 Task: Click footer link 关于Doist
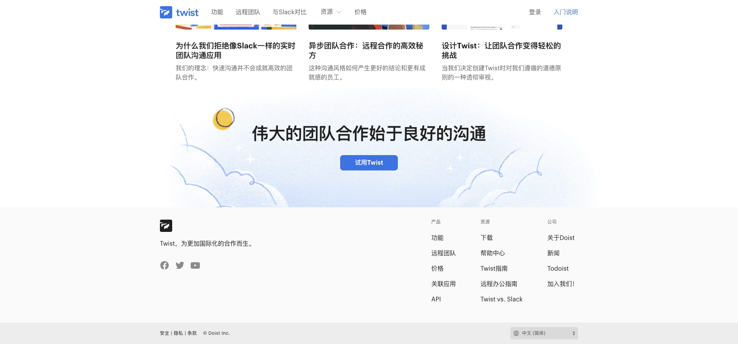tap(561, 238)
